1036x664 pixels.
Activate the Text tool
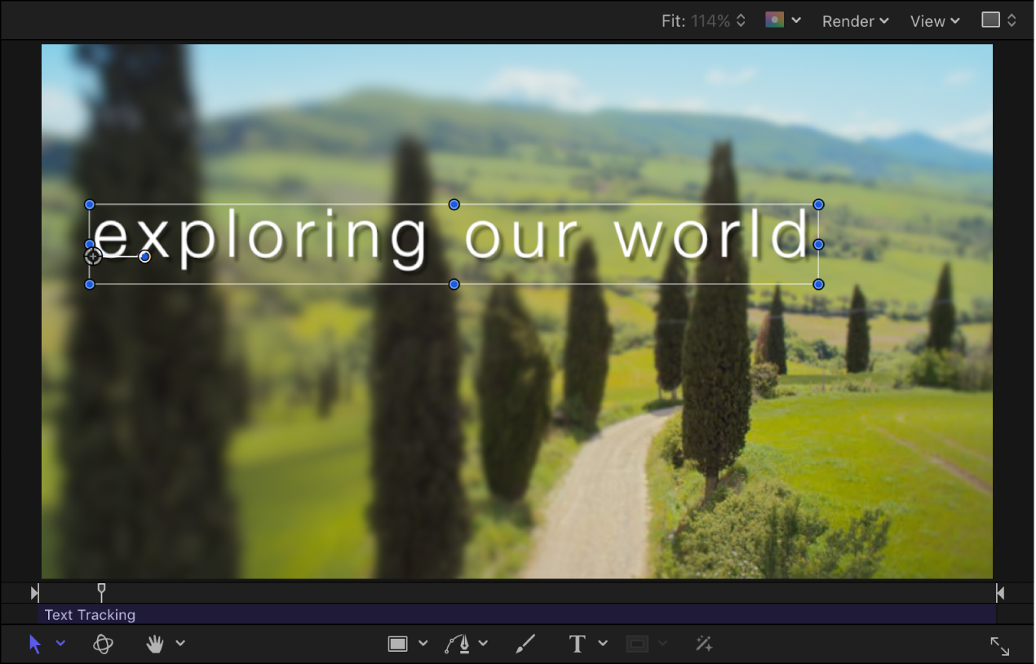pyautogui.click(x=578, y=644)
